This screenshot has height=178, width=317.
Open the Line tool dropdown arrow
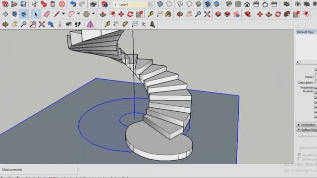click(x=63, y=14)
